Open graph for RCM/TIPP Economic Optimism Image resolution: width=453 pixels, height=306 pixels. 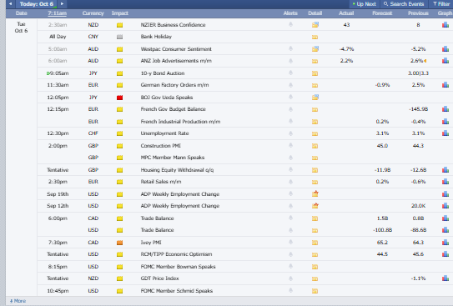pyautogui.click(x=445, y=254)
